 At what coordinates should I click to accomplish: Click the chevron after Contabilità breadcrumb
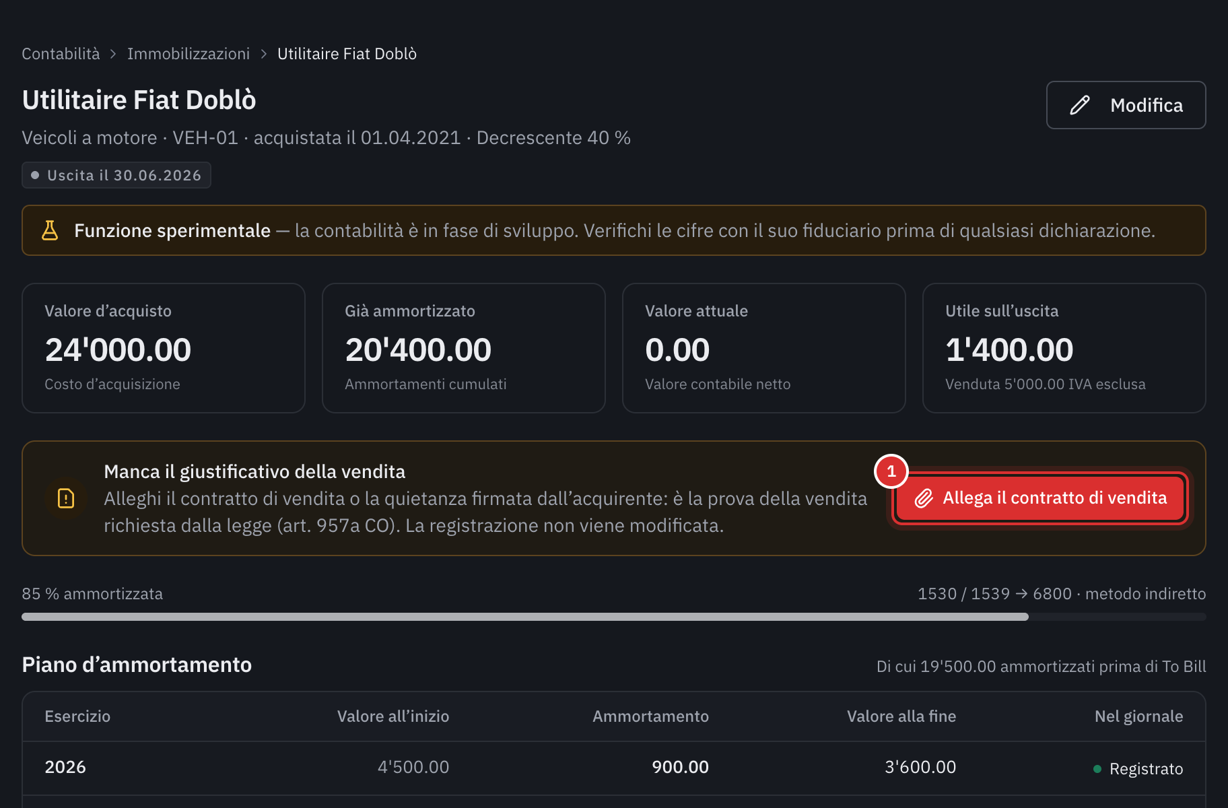113,54
